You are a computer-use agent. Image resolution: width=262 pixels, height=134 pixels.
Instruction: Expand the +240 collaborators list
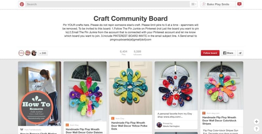pos(43,53)
